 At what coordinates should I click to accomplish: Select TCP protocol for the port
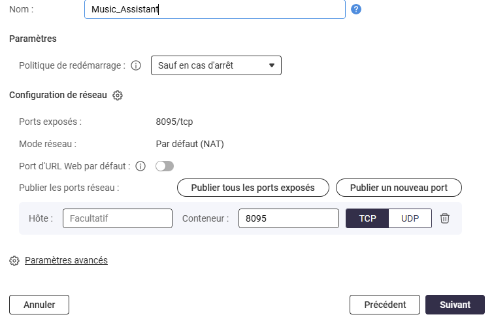click(x=367, y=218)
